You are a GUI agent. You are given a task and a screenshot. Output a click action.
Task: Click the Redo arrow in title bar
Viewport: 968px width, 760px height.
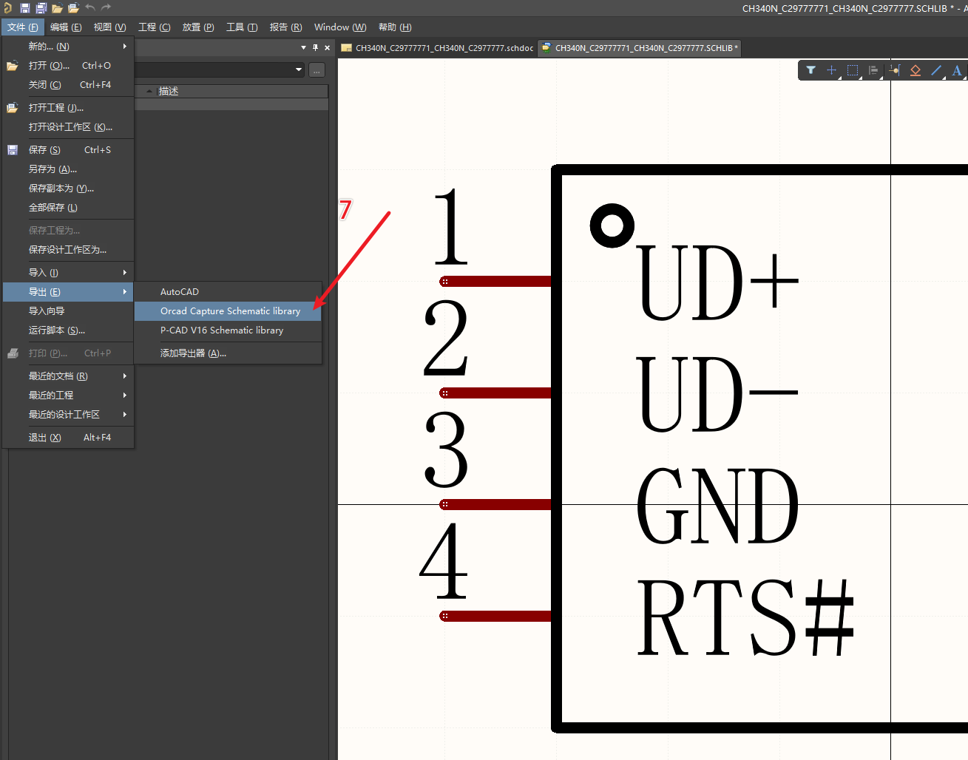pos(106,8)
